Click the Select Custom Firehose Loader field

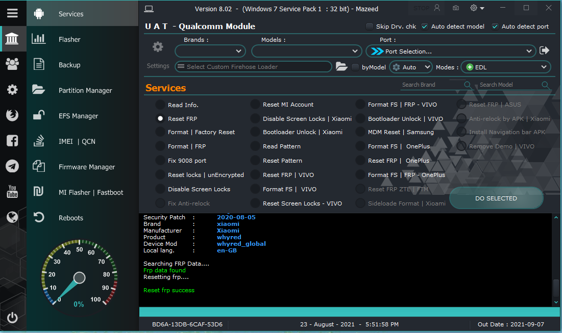tap(253, 67)
